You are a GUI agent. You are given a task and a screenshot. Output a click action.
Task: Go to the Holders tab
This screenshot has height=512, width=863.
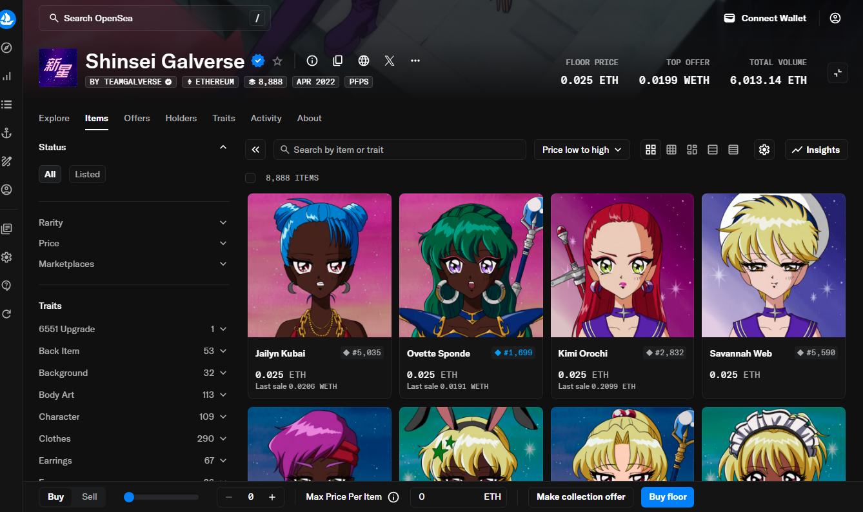[x=181, y=118]
